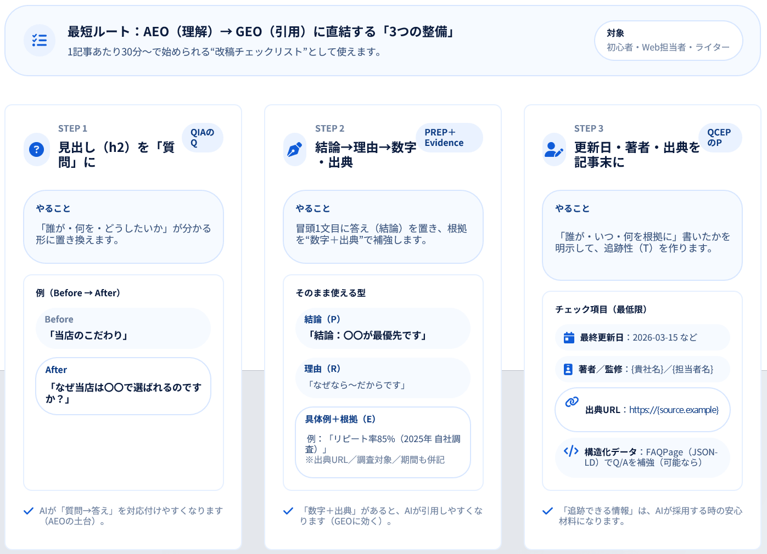Click the checklist icon in the page header

tap(39, 40)
